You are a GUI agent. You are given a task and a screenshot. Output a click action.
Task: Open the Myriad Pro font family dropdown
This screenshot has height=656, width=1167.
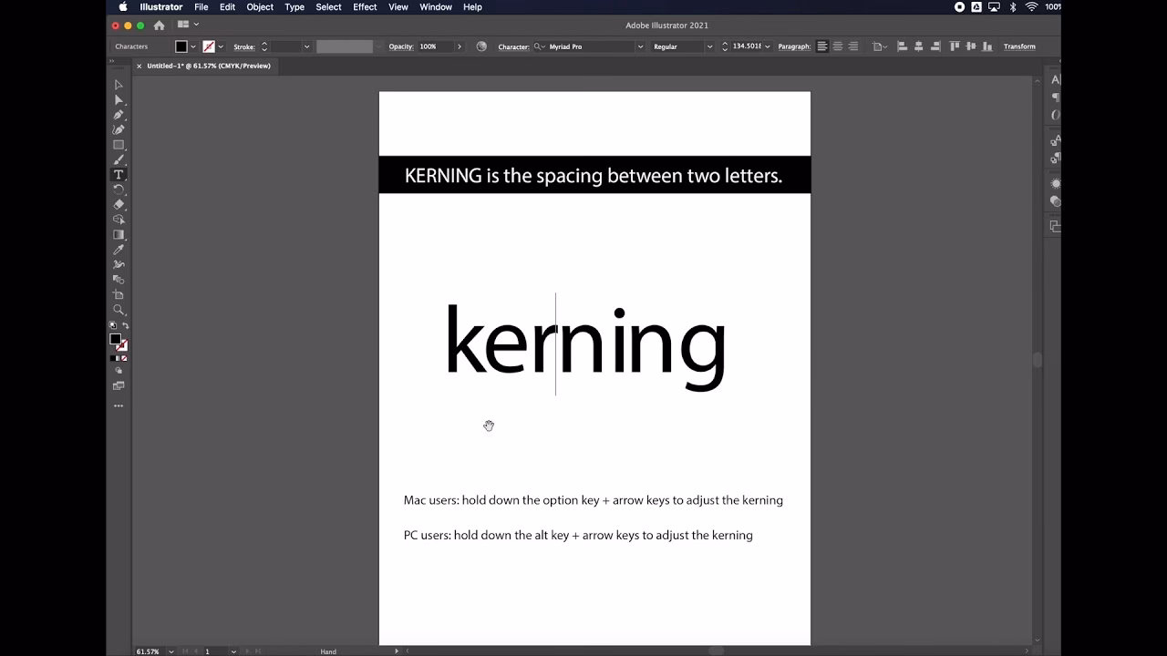[x=640, y=46]
